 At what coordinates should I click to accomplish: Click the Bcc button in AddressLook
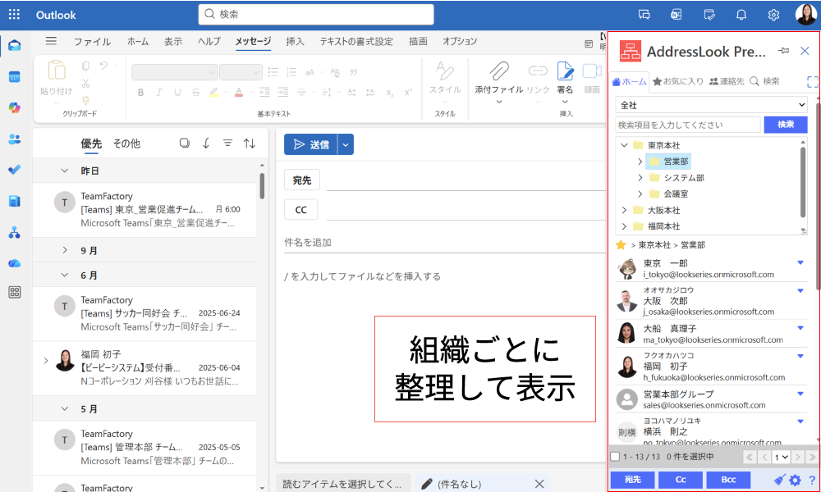click(727, 480)
